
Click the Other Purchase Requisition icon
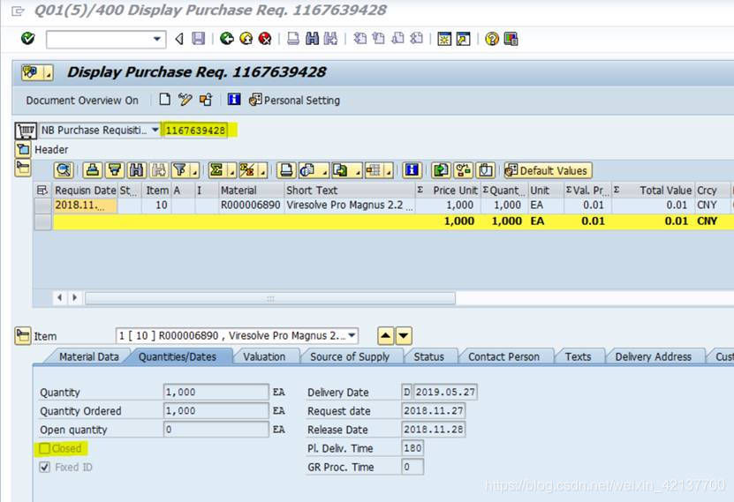[x=206, y=100]
